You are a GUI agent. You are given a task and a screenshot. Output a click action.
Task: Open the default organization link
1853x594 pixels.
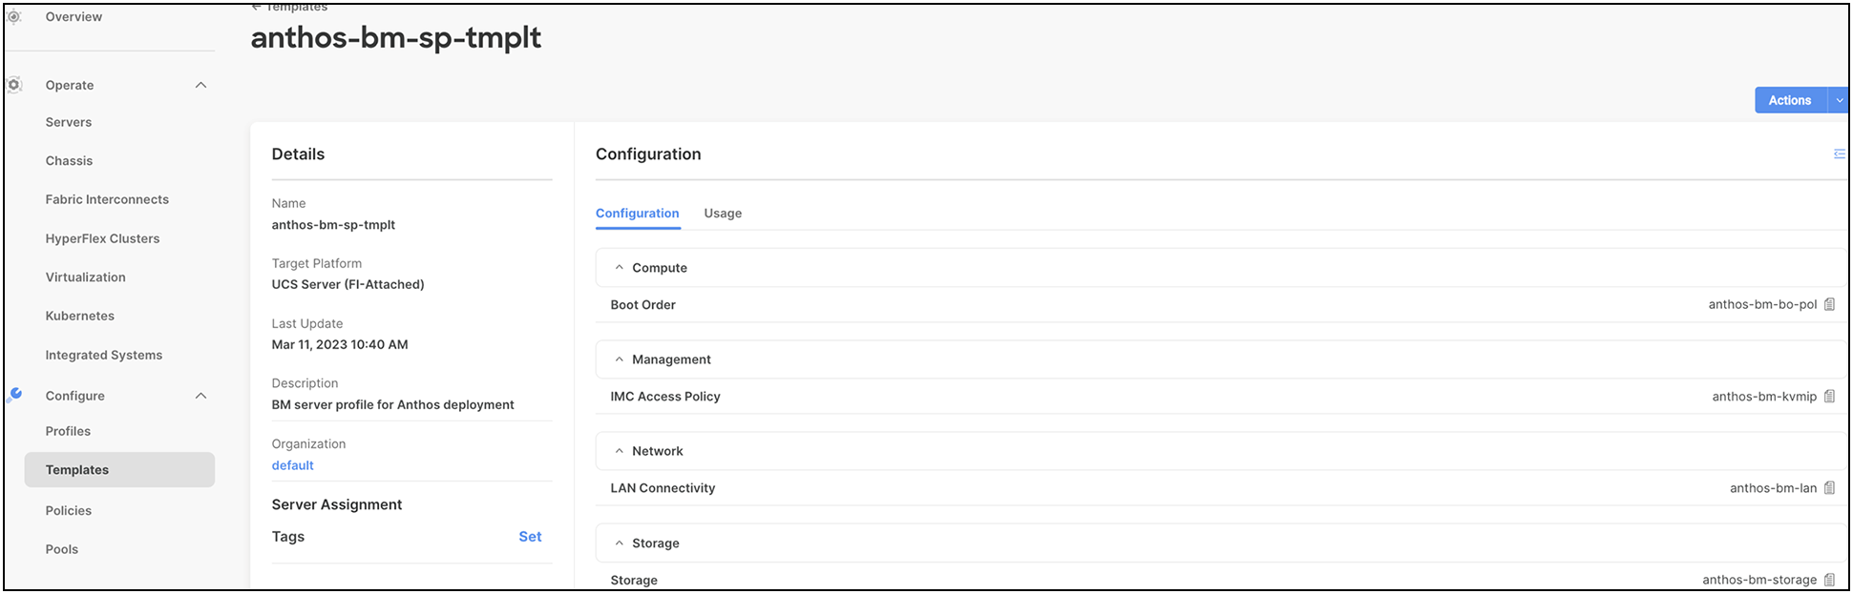(292, 465)
